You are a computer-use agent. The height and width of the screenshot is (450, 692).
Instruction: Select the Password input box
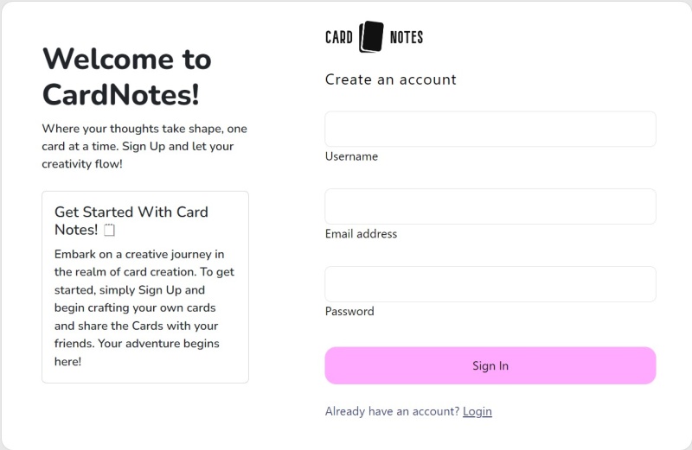pos(490,284)
